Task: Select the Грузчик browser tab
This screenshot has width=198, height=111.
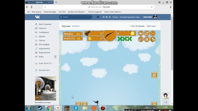Action: 39,2
